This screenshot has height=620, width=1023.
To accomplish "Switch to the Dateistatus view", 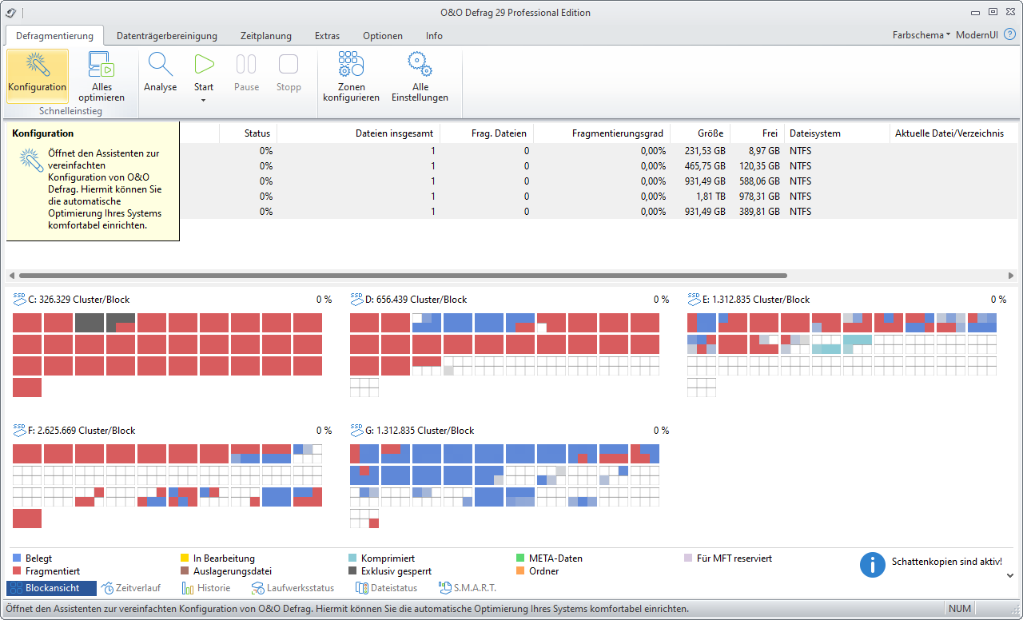I will [386, 588].
